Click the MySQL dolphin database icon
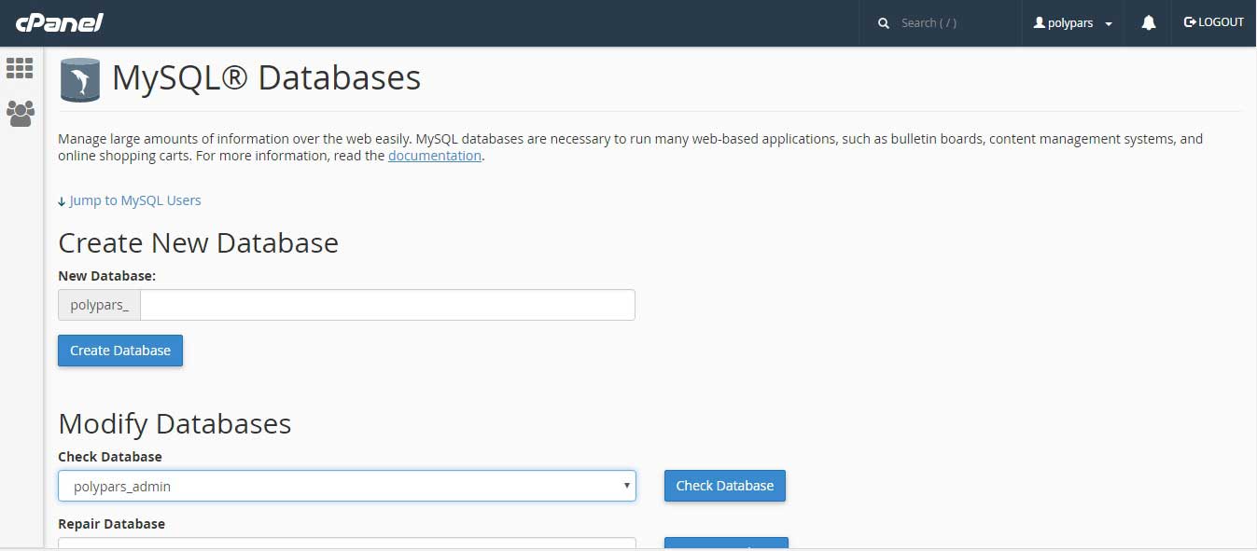Screen dimensions: 1257x551 click(80, 79)
